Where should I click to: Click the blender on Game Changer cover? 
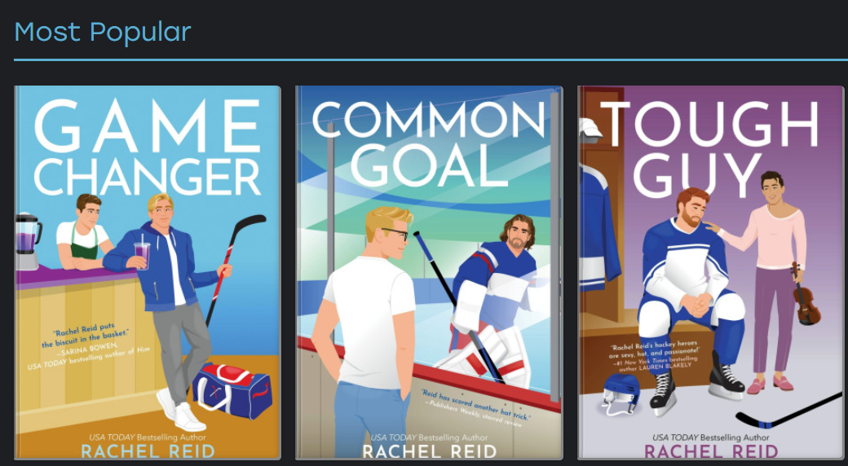pyautogui.click(x=28, y=240)
